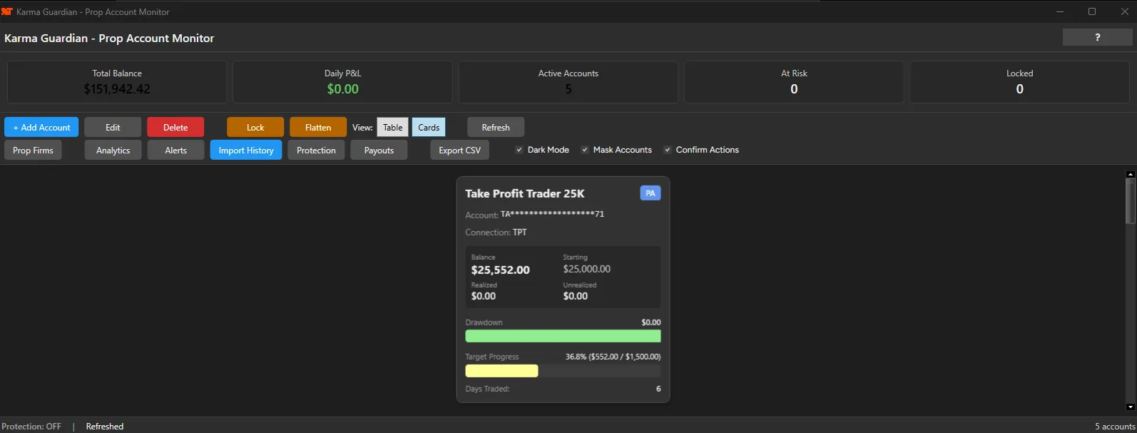1137x433 pixels.
Task: Open the Alerts settings
Action: click(175, 150)
